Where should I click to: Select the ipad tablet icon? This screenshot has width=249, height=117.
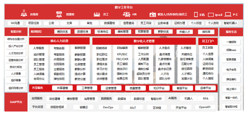pos(211,15)
